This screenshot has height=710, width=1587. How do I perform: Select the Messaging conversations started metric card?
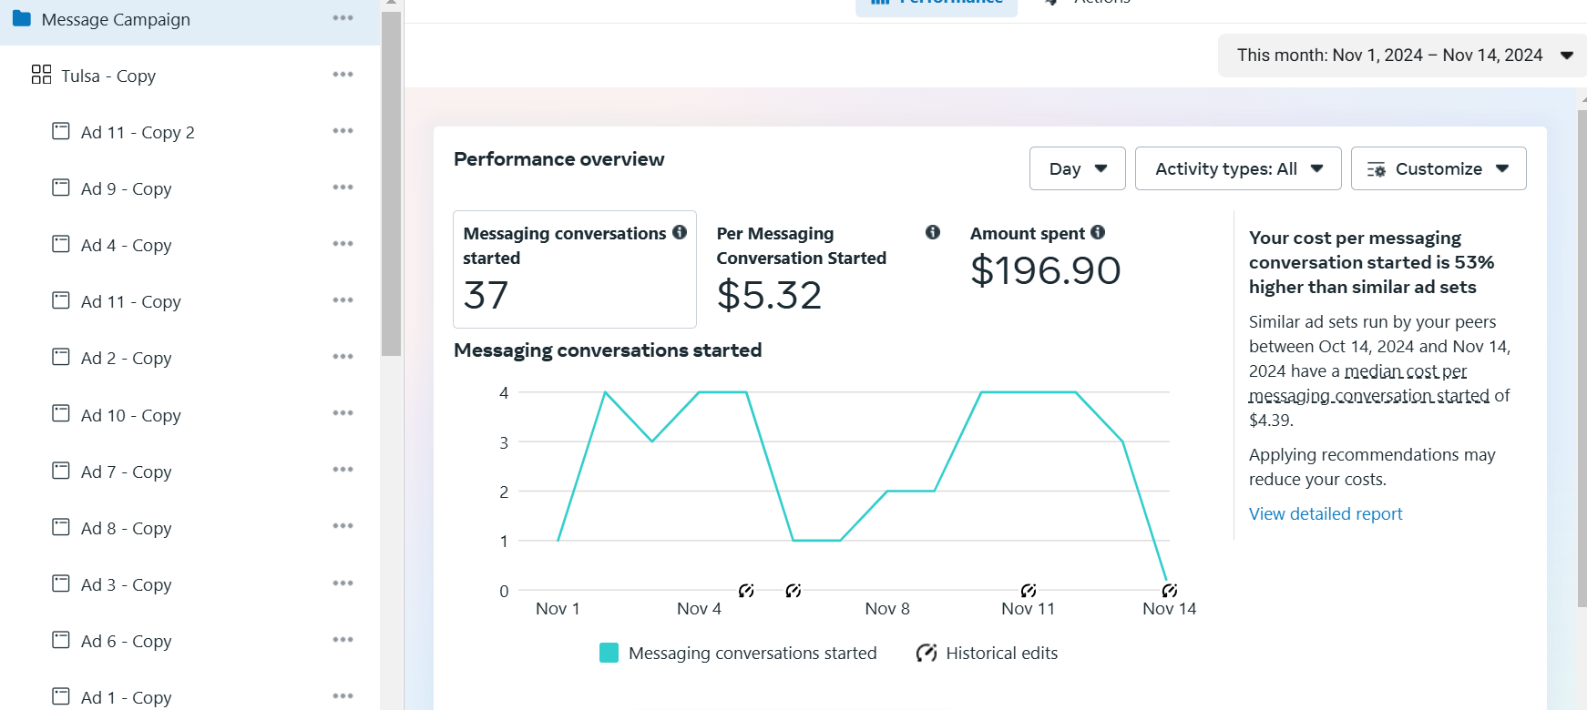(574, 269)
